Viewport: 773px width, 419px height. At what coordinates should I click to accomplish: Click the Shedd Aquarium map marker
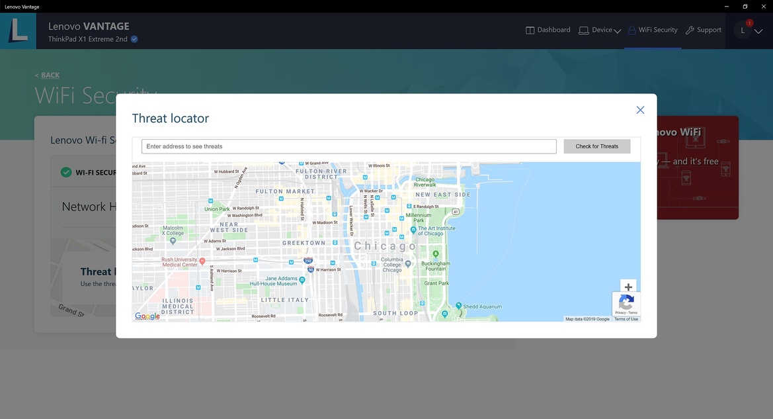458,306
